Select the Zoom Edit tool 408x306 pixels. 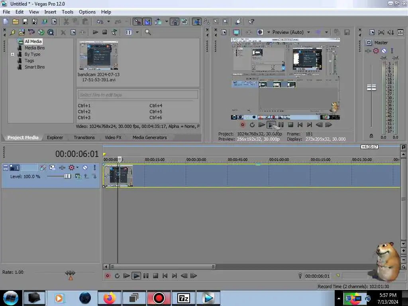click(x=226, y=22)
